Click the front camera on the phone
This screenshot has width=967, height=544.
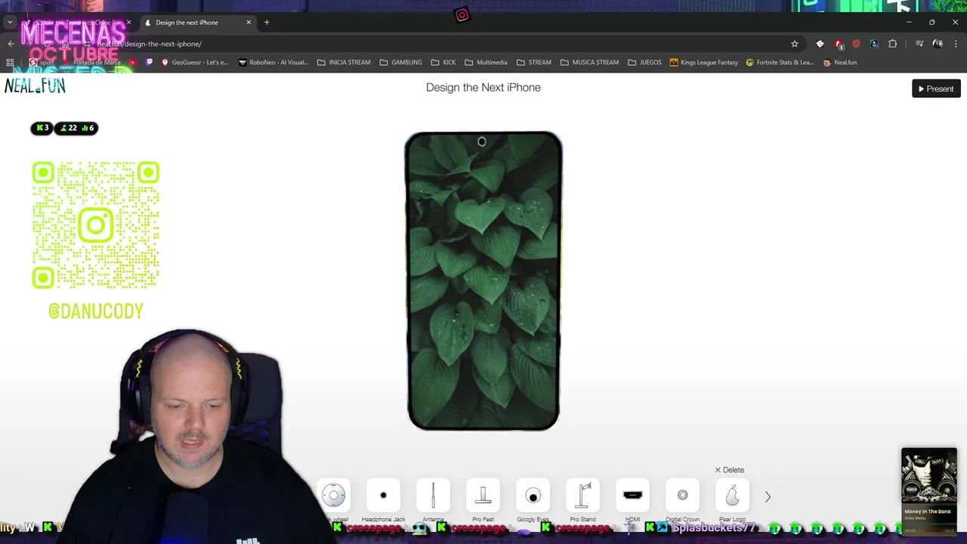482,141
